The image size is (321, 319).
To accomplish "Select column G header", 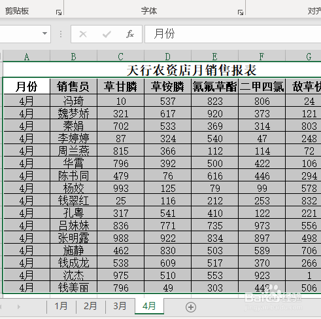I will [303, 57].
